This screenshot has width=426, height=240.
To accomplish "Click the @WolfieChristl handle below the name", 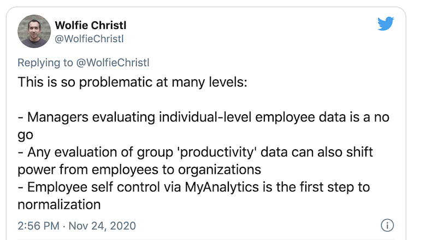I will pyautogui.click(x=89, y=39).
